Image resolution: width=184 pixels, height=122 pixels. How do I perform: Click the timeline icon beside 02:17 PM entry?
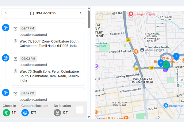pos(6,28)
